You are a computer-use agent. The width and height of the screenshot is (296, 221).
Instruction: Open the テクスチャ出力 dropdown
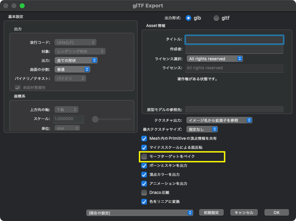point(219,120)
